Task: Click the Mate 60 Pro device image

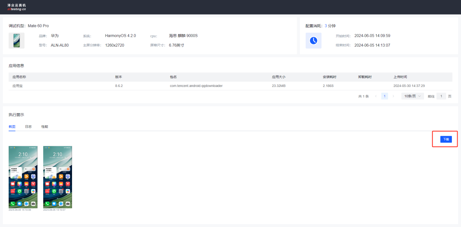Action: click(x=16, y=40)
